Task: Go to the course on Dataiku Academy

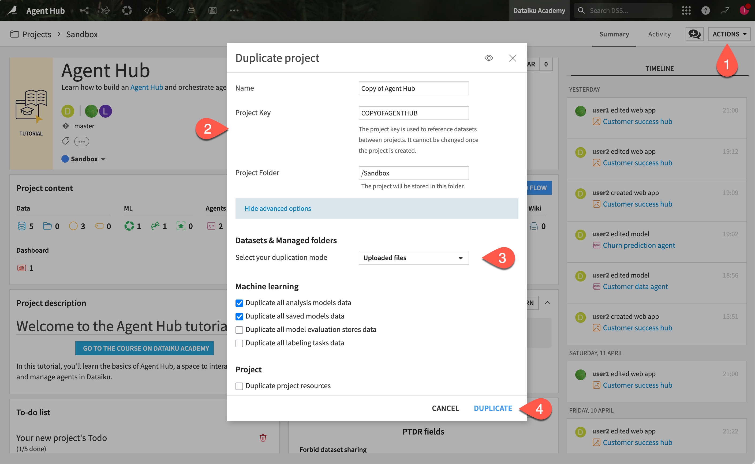Action: 145,348
